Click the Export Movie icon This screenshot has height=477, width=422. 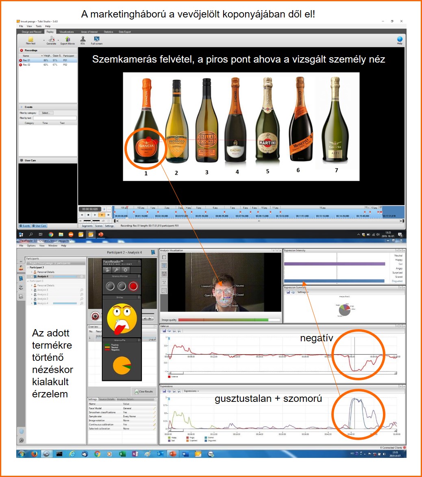(67, 39)
